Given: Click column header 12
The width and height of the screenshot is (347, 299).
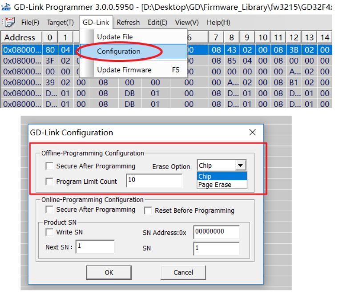Looking at the screenshot, I should 294,37.
